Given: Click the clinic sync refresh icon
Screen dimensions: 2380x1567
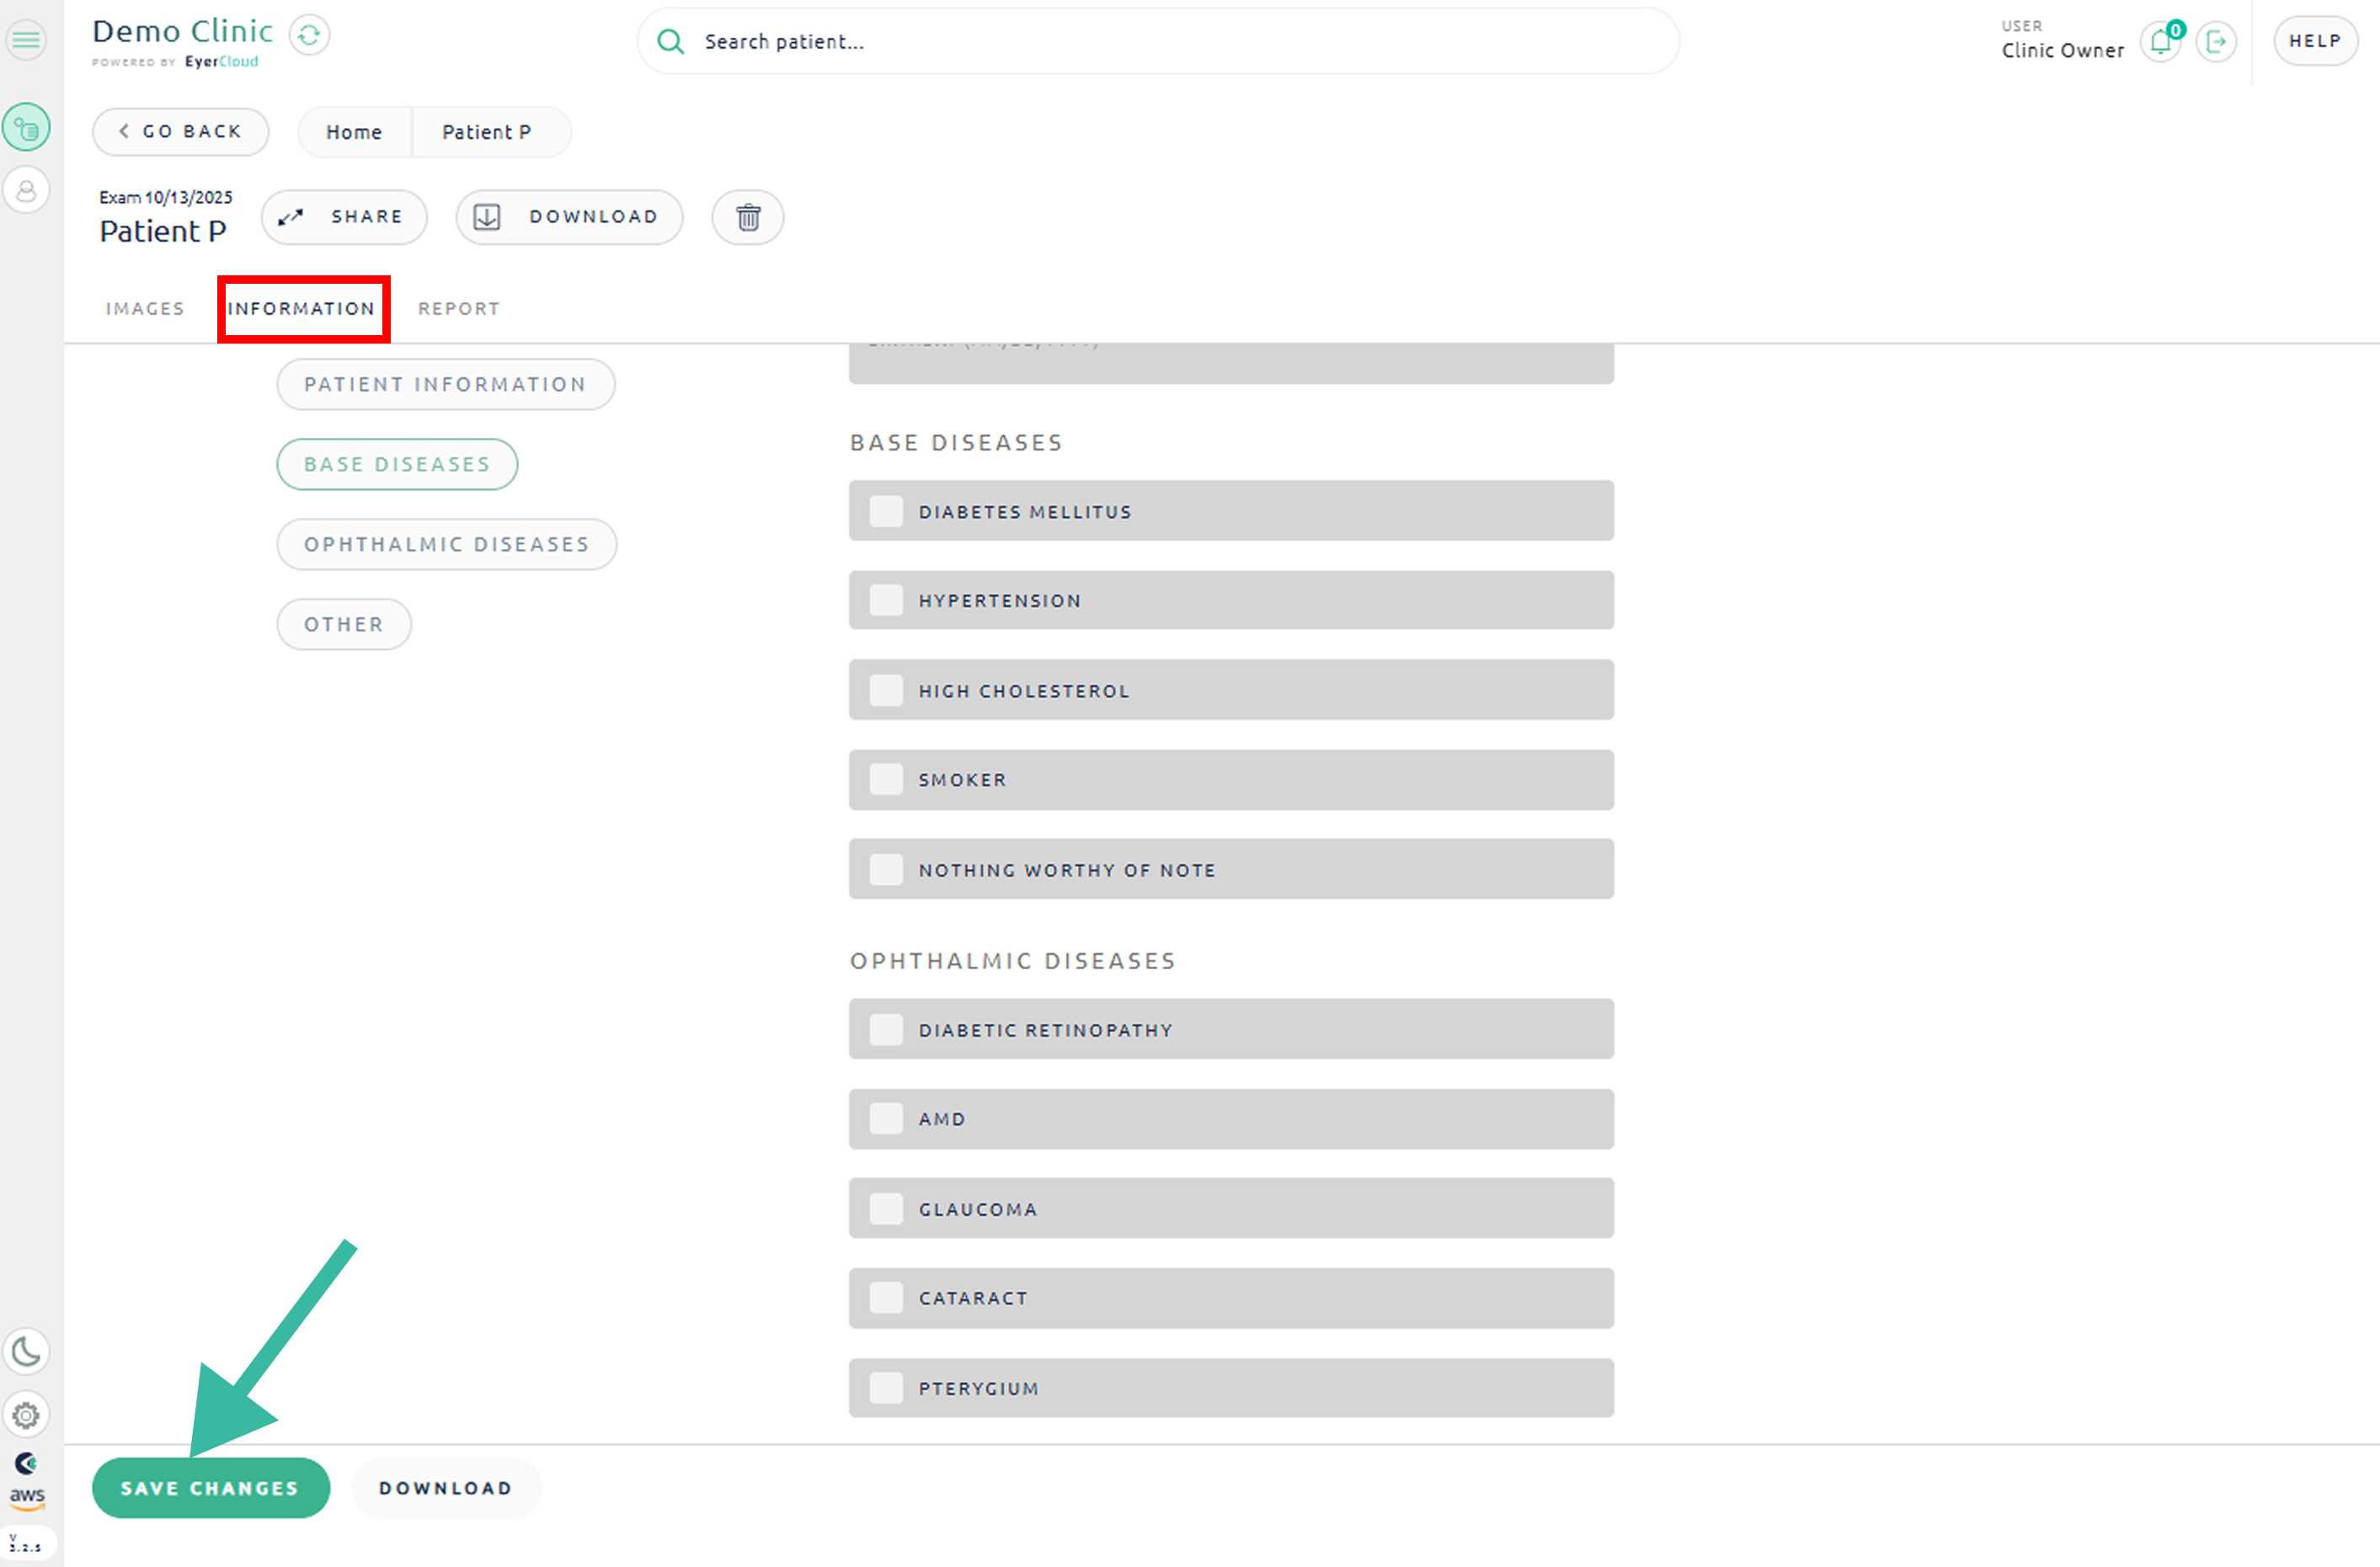Looking at the screenshot, I should coord(309,36).
